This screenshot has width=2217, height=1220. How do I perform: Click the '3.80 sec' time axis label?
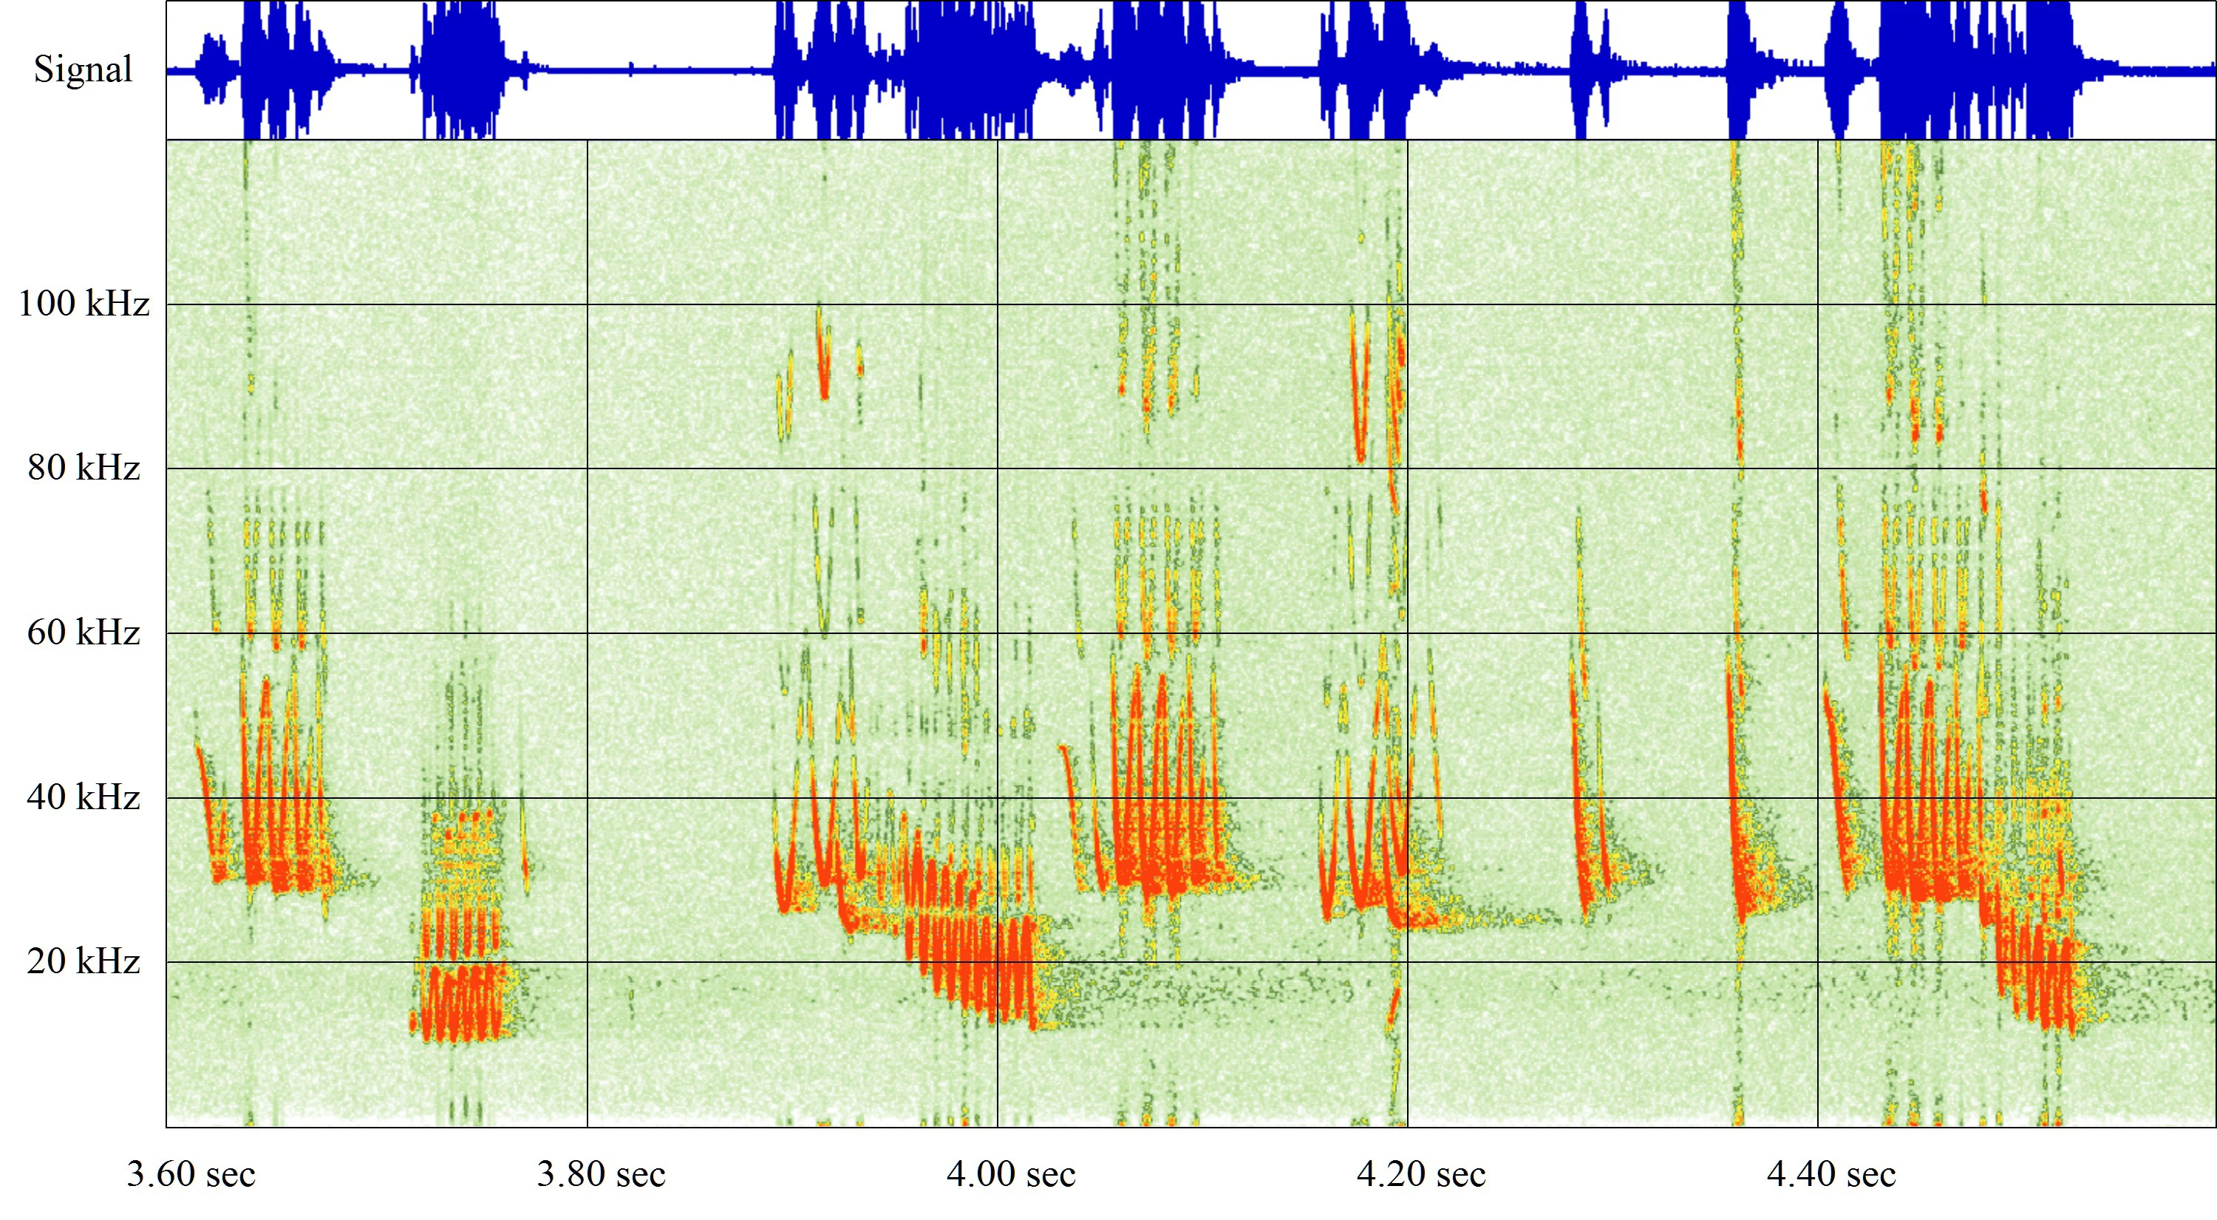(x=602, y=1174)
